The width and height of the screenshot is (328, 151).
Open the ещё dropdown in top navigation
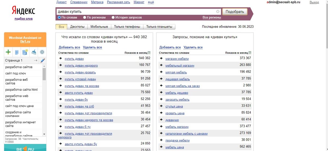151,2
